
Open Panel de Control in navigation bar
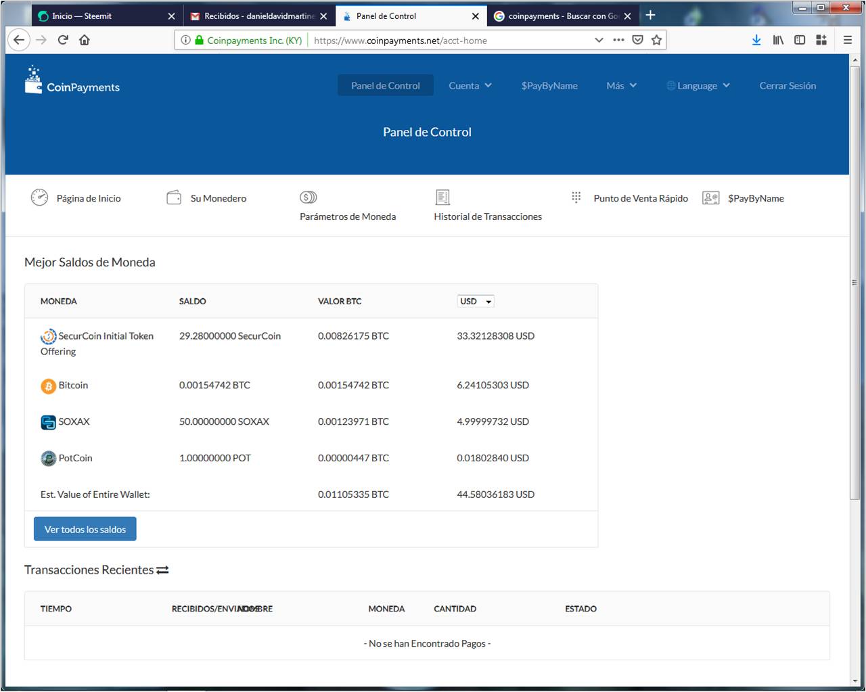click(x=386, y=86)
